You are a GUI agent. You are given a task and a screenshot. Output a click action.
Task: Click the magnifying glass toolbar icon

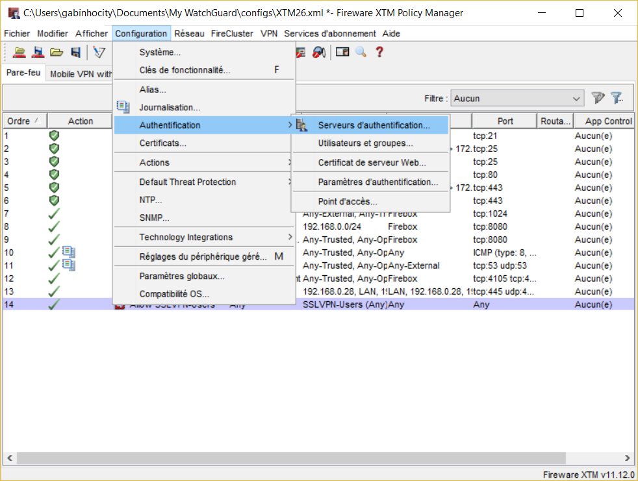[361, 52]
